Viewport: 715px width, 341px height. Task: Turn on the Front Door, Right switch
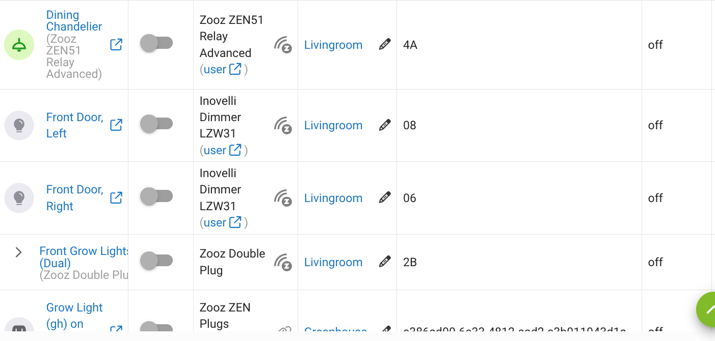pyautogui.click(x=156, y=196)
